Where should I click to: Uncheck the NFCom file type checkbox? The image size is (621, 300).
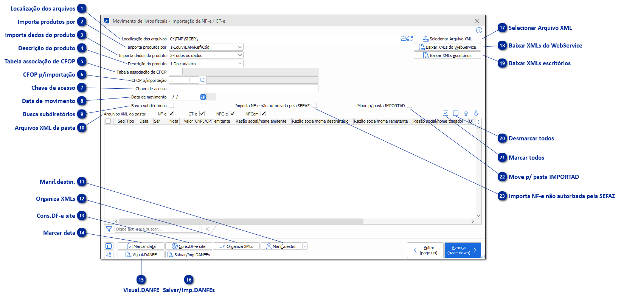pos(263,114)
